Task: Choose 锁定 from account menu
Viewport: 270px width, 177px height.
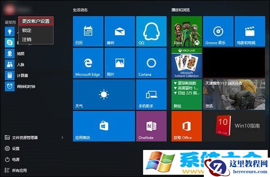Action: pos(36,30)
